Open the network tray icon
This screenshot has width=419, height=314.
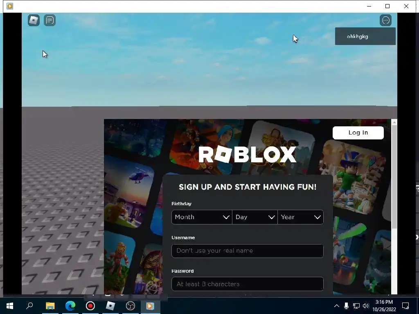point(356,306)
